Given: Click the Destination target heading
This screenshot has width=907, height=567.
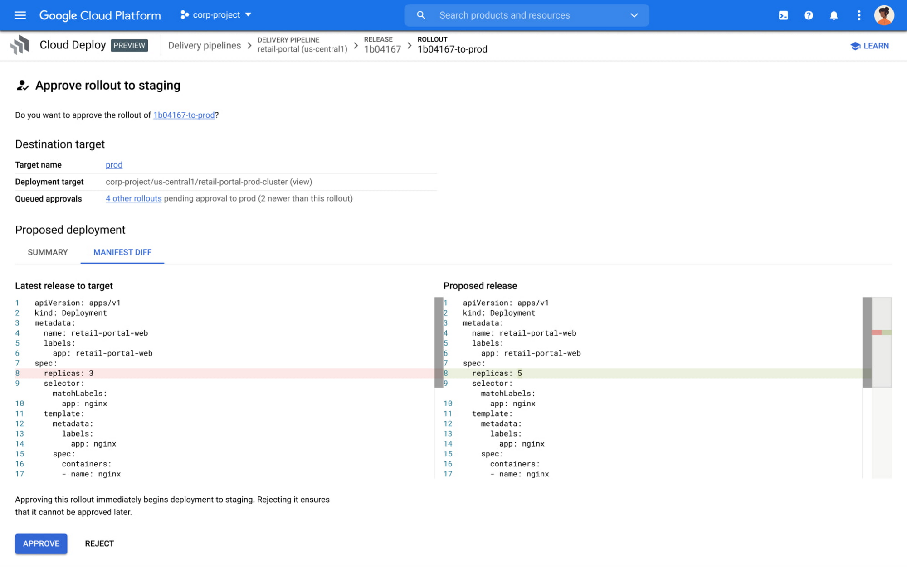Looking at the screenshot, I should [60, 144].
